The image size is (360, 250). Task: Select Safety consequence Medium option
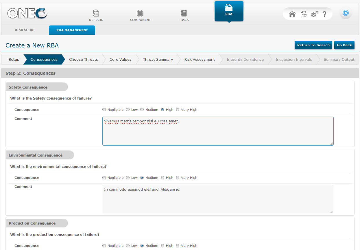142,110
